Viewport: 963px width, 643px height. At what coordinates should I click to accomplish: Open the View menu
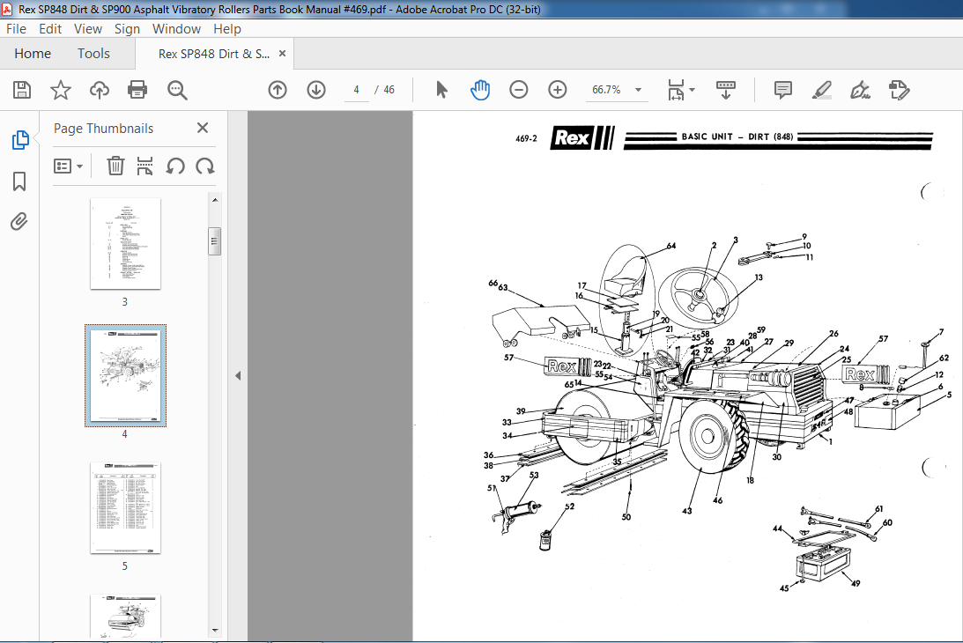(x=88, y=29)
